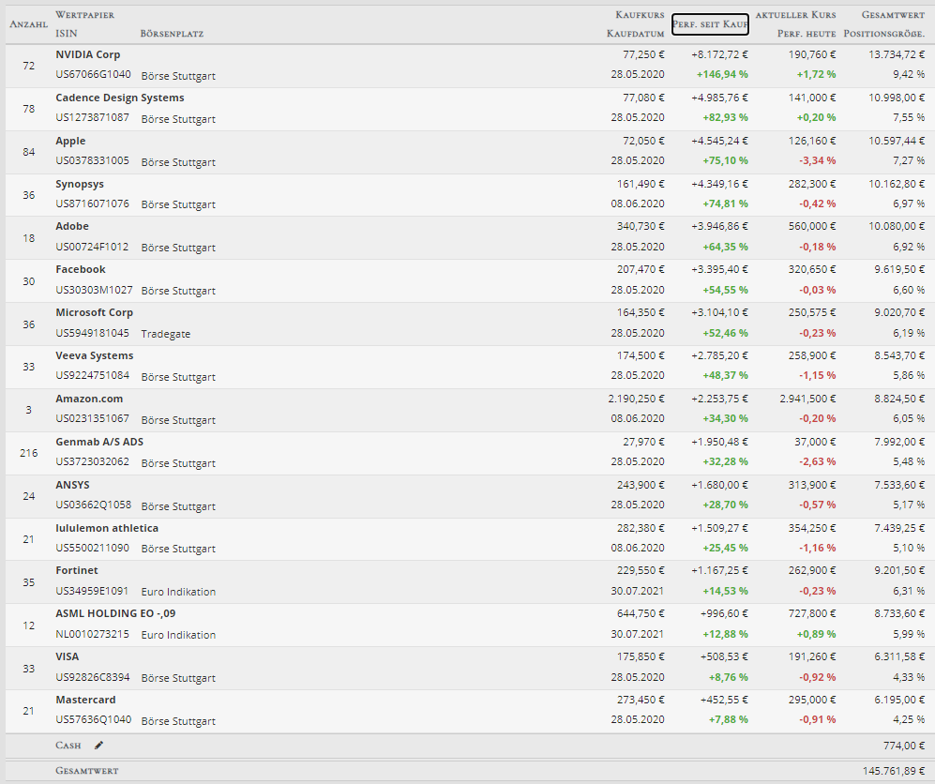Select ISIN US00724F1012

point(92,247)
